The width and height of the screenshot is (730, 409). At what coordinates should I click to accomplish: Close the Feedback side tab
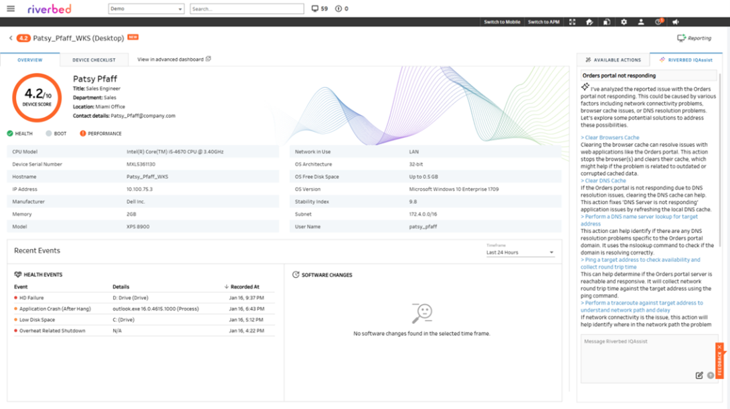(x=719, y=347)
